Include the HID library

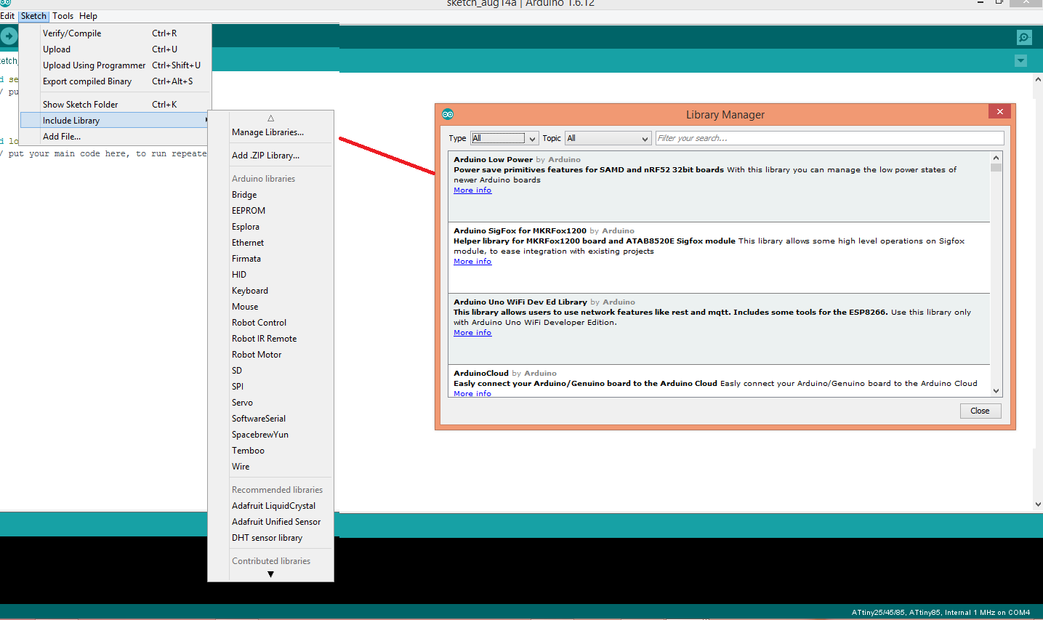(270, 275)
